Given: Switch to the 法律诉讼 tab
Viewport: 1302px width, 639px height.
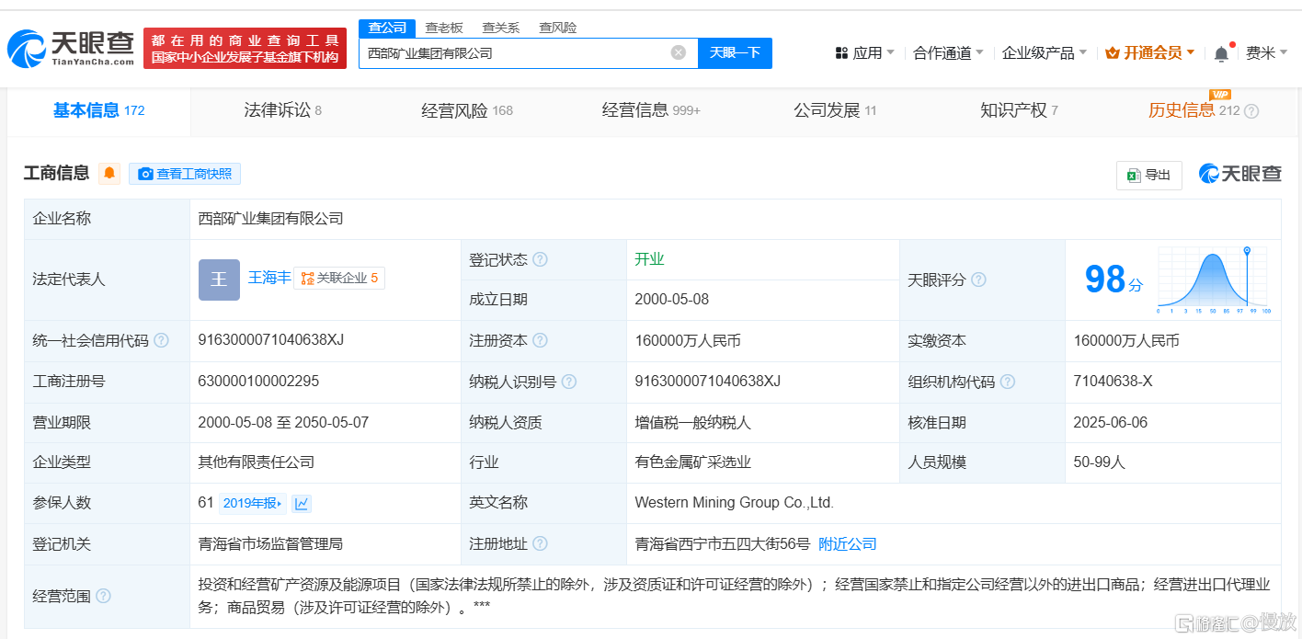Looking at the screenshot, I should click(x=282, y=111).
